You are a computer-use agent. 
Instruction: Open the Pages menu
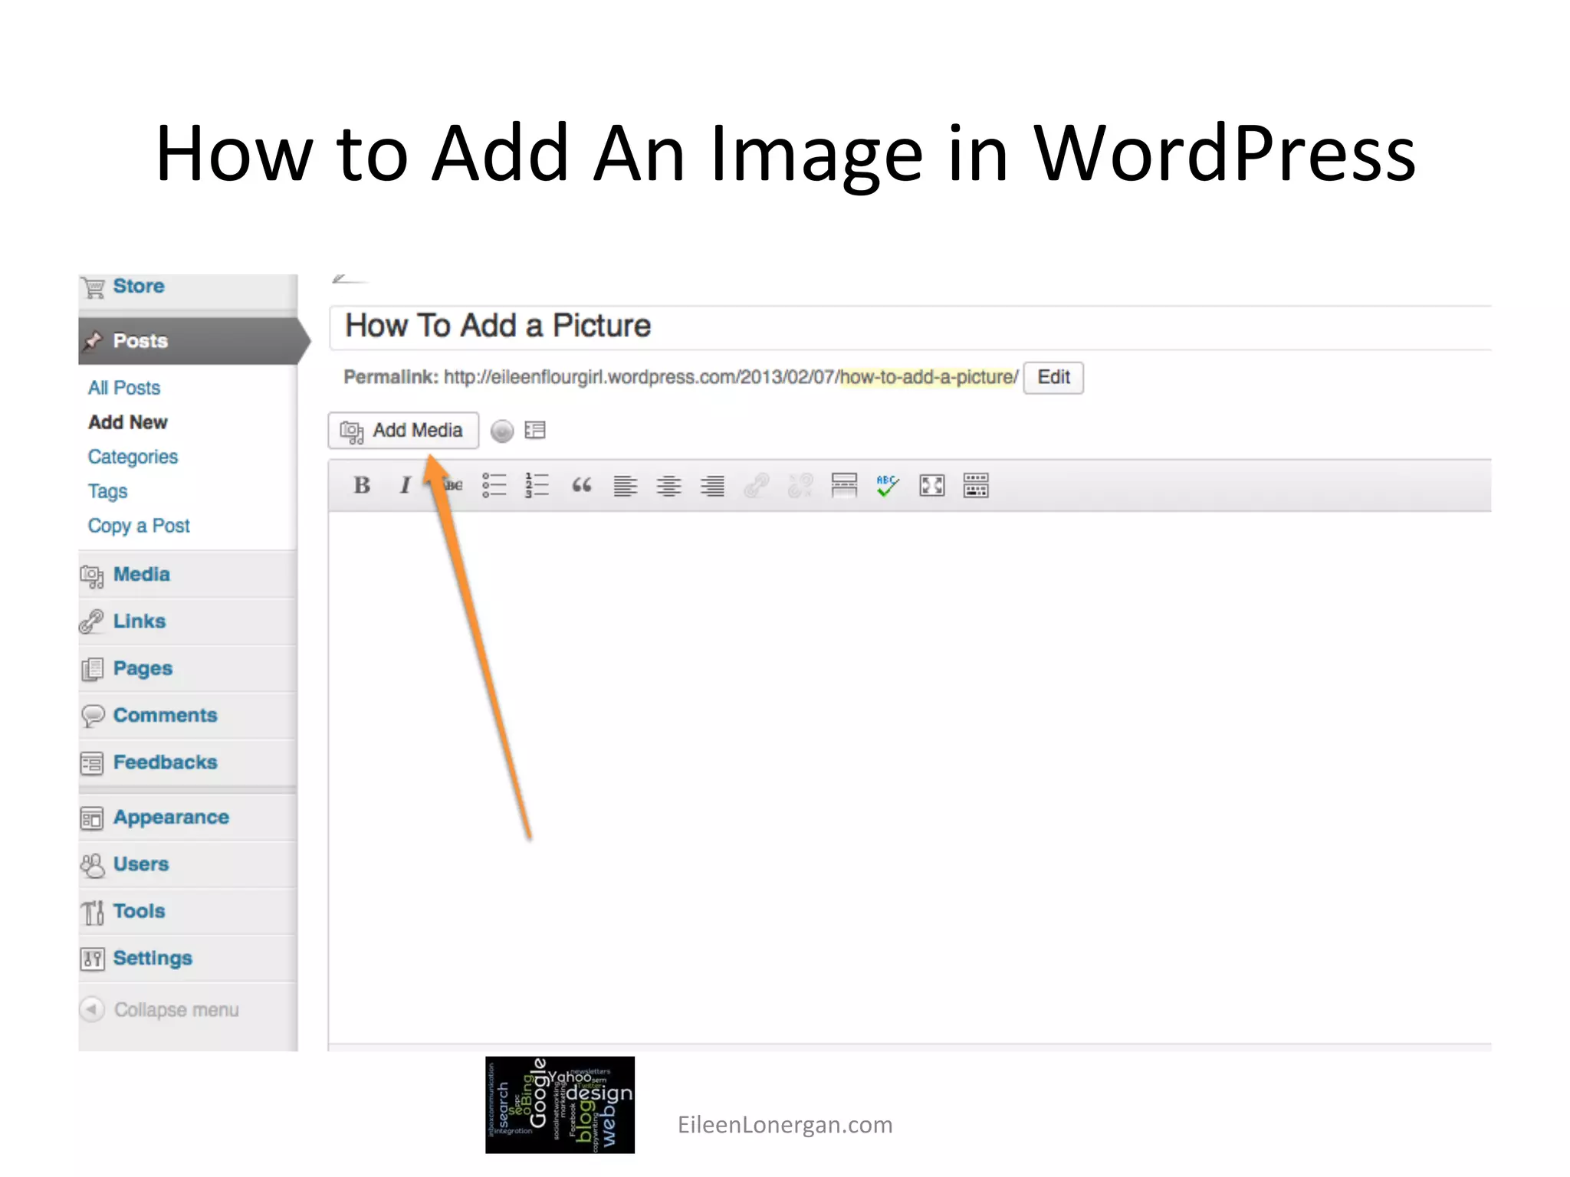click(x=188, y=668)
